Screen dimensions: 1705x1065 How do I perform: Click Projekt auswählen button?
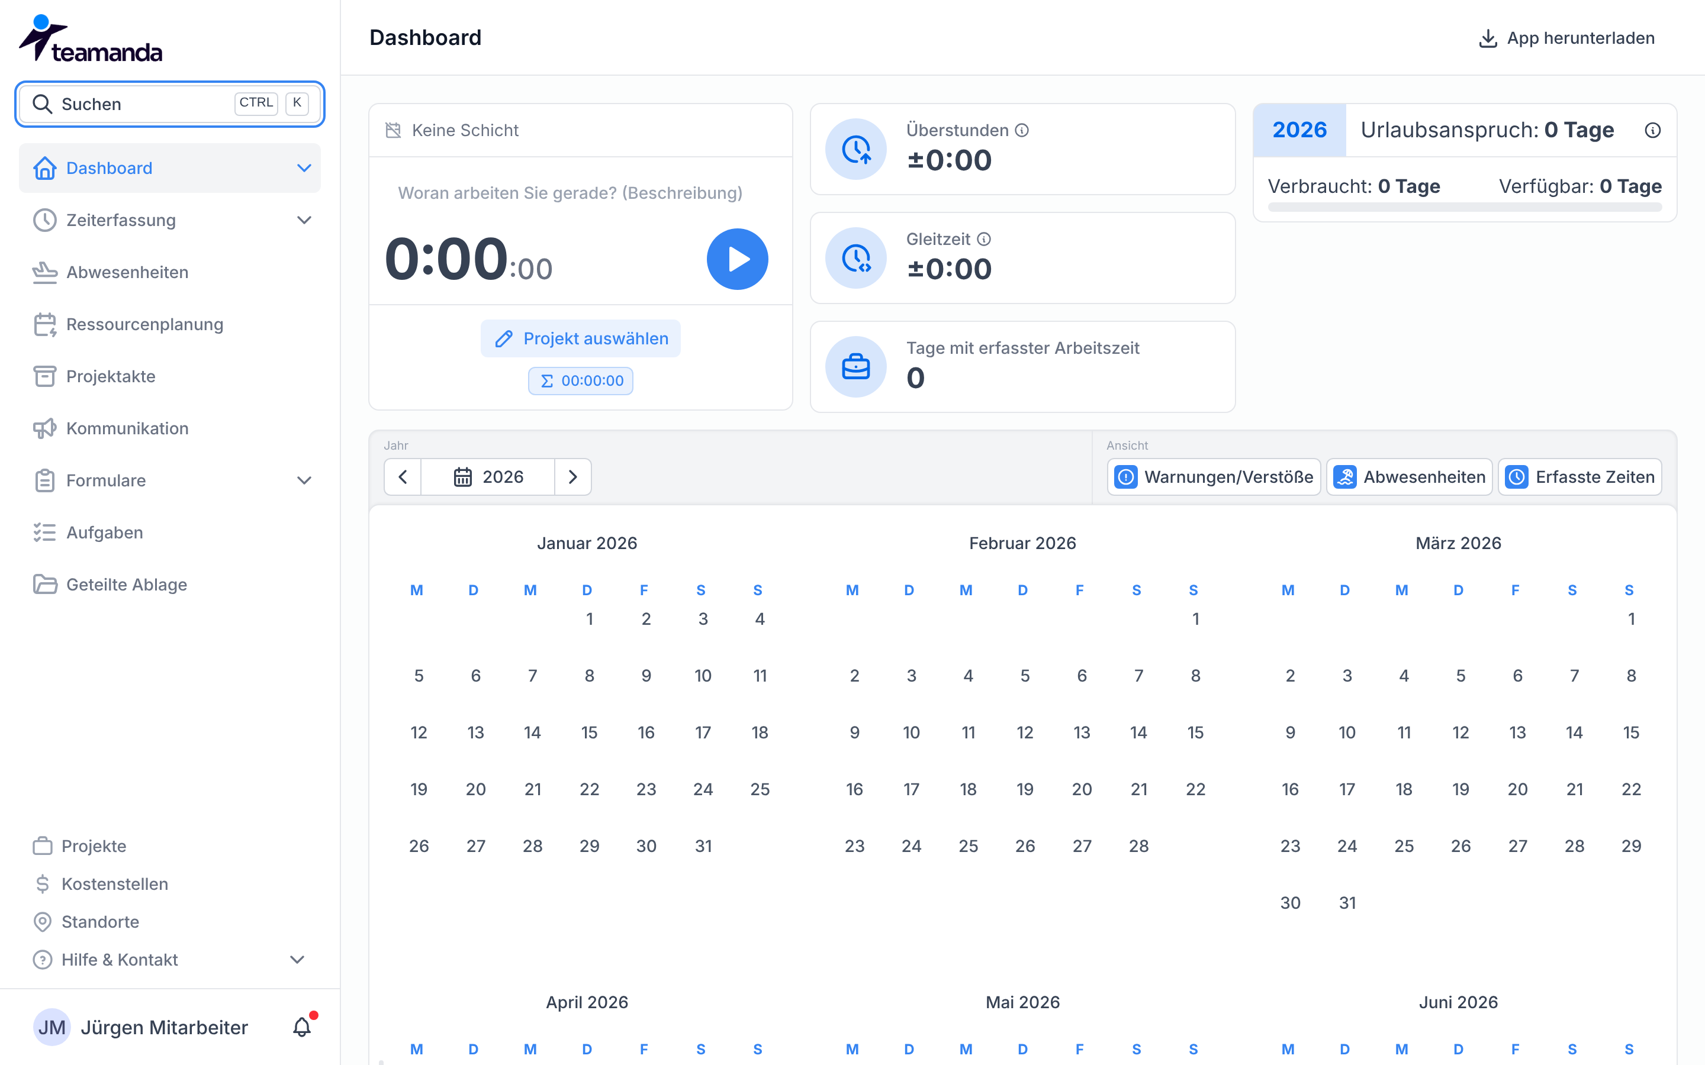click(x=581, y=339)
